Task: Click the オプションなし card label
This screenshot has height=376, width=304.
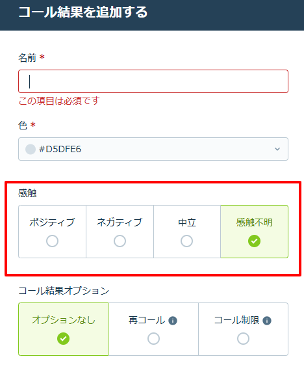Action: coord(64,320)
